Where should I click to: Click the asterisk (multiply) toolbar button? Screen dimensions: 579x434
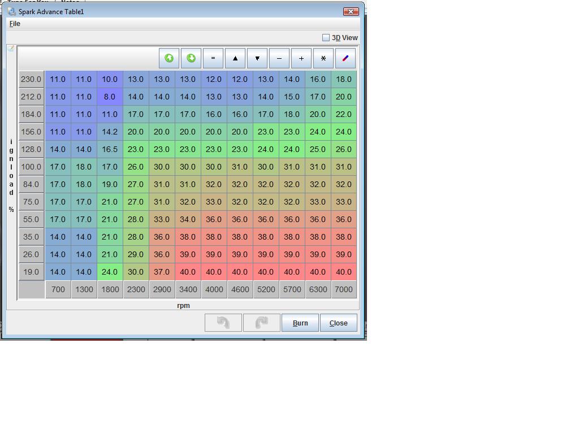(x=323, y=58)
